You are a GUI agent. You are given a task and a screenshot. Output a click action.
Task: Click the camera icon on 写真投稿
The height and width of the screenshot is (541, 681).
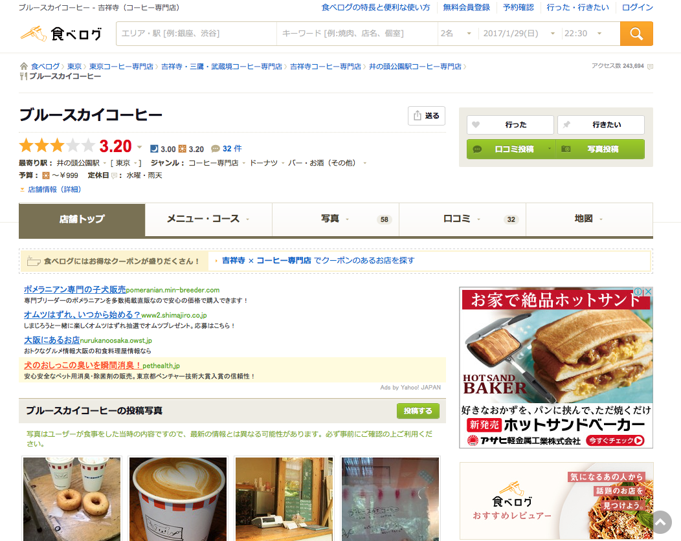tap(566, 149)
